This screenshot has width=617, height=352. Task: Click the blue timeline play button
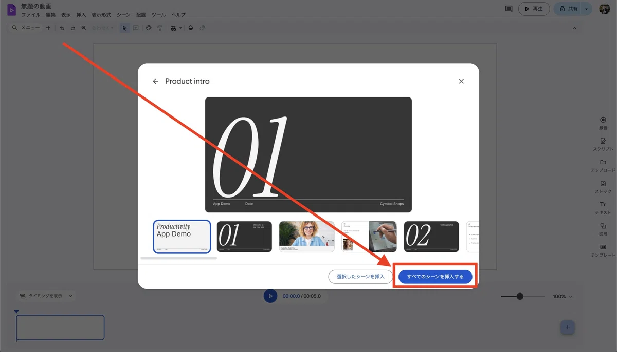pos(270,296)
